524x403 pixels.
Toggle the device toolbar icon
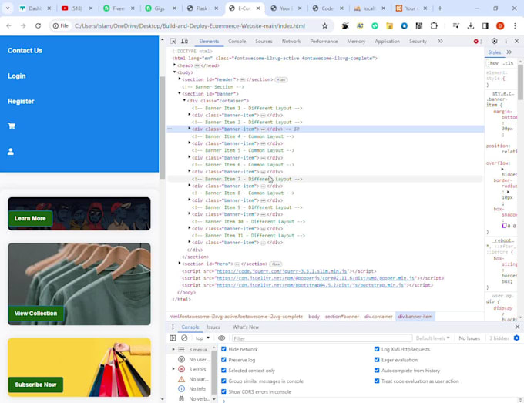click(185, 42)
